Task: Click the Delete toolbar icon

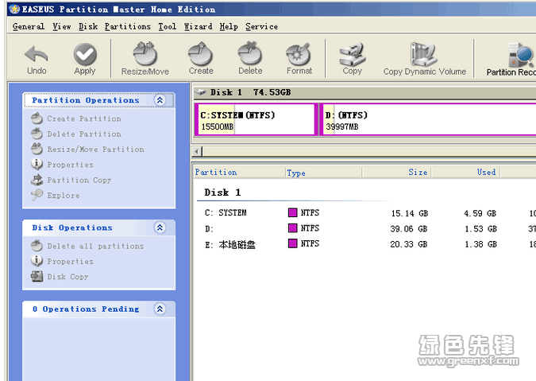Action: point(250,53)
